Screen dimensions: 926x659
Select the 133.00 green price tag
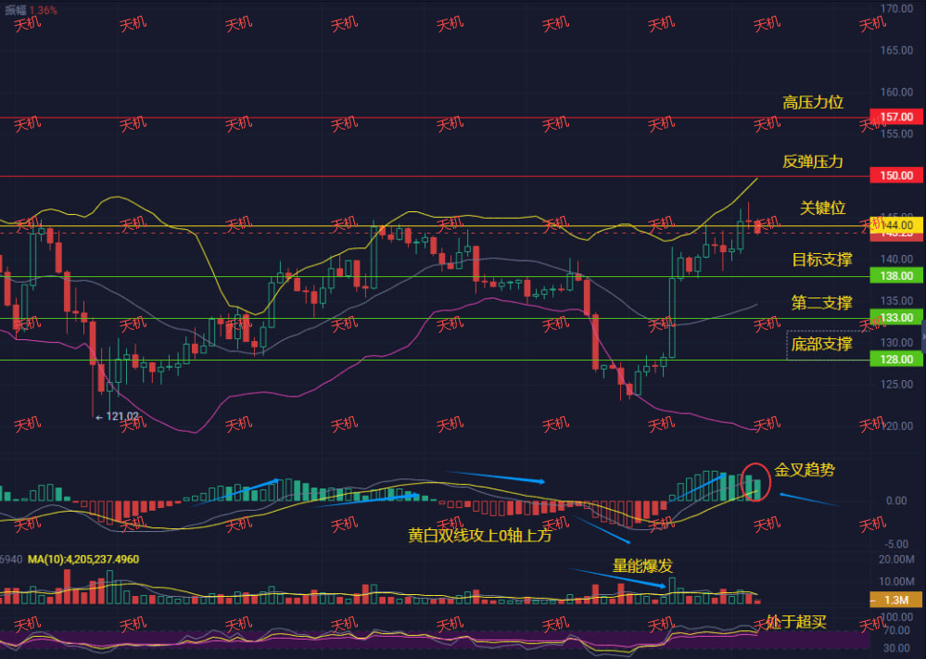(x=896, y=318)
